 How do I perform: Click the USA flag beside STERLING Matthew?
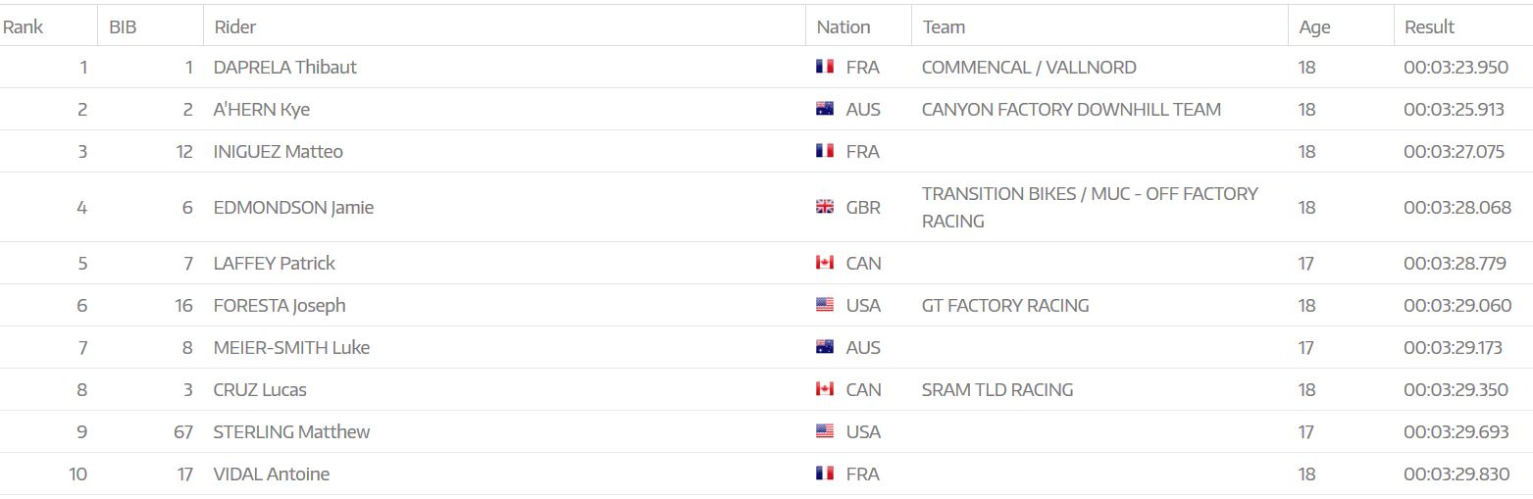(825, 431)
